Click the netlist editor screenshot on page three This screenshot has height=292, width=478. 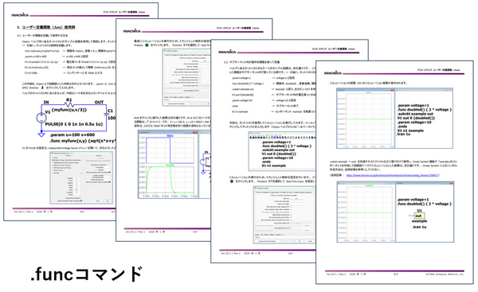pos(282,151)
